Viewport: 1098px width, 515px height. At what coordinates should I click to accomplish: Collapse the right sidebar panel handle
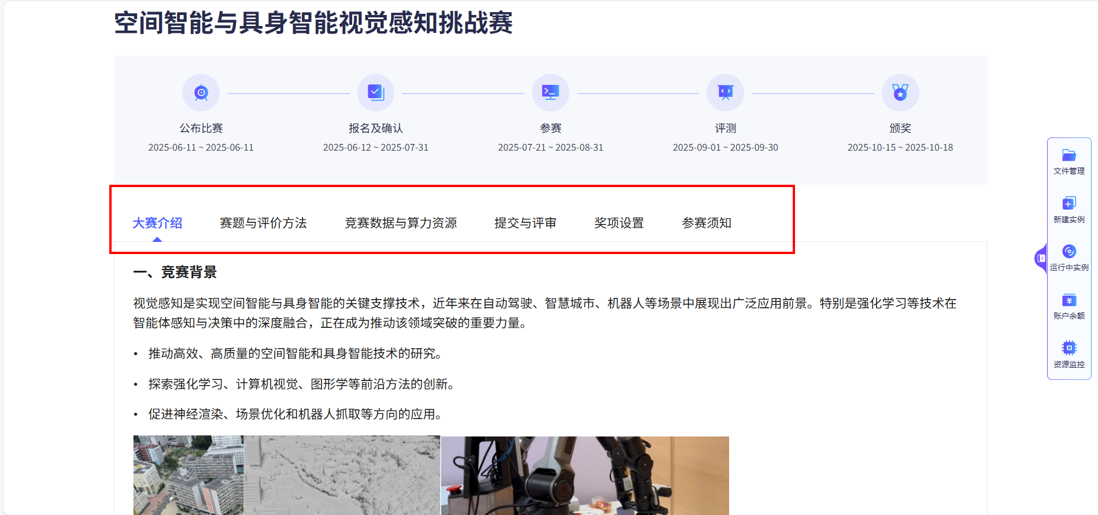pyautogui.click(x=1041, y=258)
